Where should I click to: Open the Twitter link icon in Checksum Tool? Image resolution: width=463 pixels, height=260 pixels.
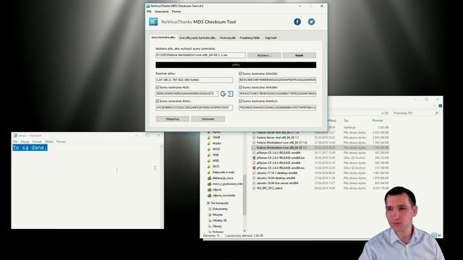(x=311, y=22)
